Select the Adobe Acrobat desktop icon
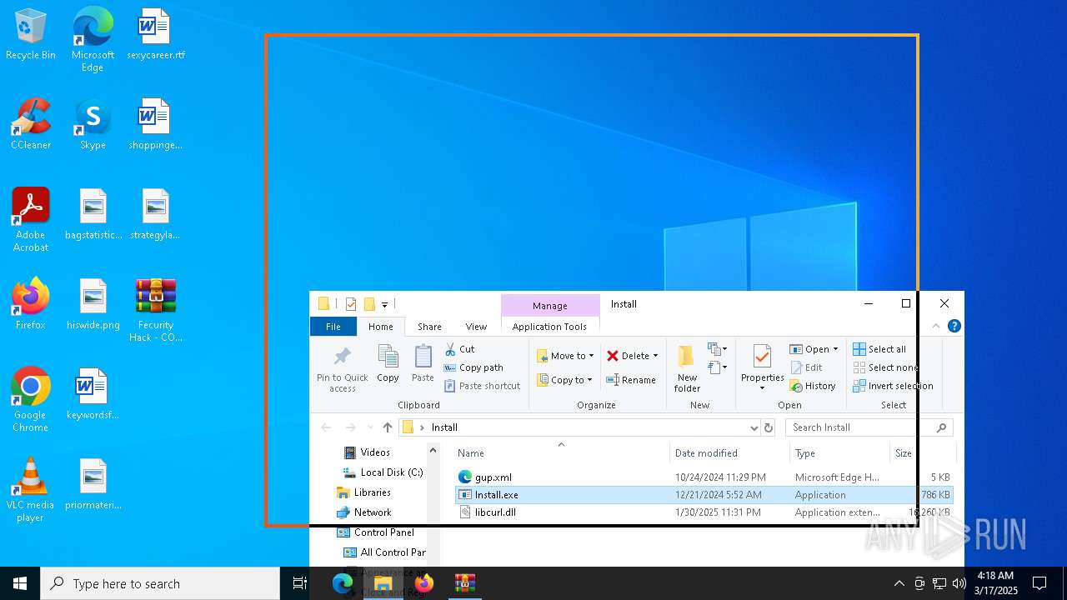Viewport: 1067px width, 600px height. tap(31, 219)
